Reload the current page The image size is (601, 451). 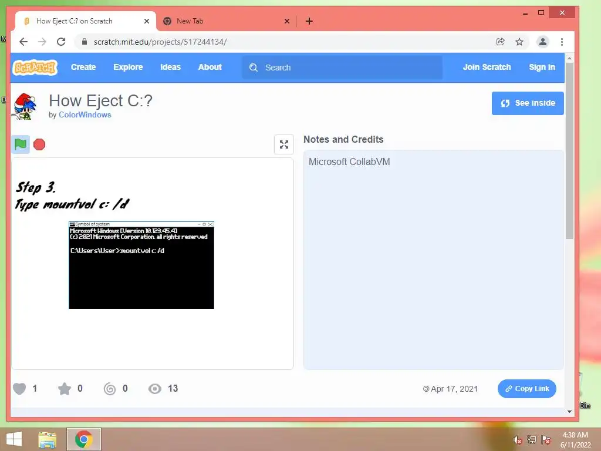click(x=61, y=42)
